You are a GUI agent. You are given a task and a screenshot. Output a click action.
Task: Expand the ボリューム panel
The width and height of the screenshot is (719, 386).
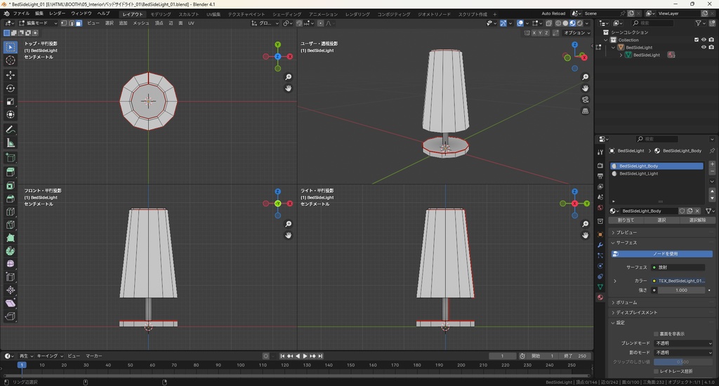pyautogui.click(x=626, y=302)
